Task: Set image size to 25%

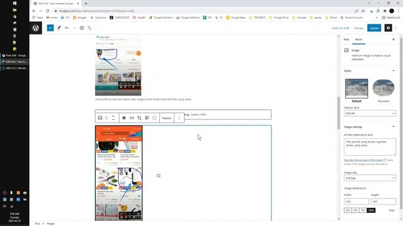Action: (x=348, y=210)
